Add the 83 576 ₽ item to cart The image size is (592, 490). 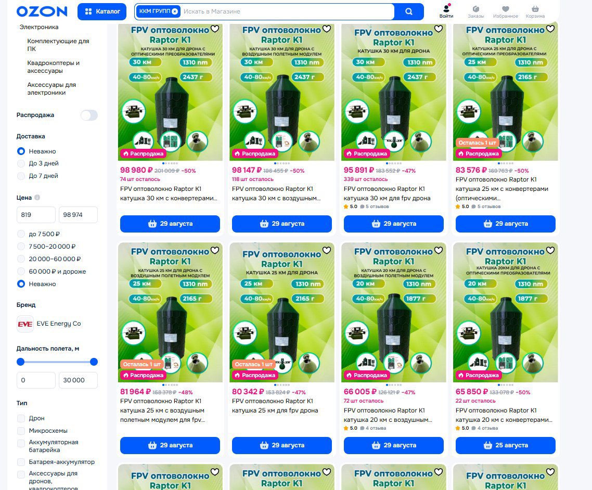[506, 224]
